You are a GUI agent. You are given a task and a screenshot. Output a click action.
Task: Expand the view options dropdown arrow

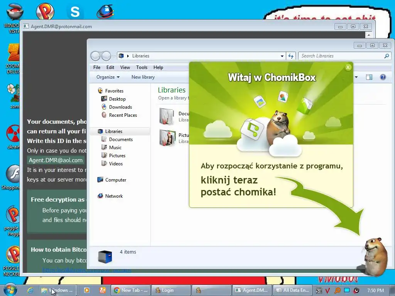pyautogui.click(x=356, y=77)
